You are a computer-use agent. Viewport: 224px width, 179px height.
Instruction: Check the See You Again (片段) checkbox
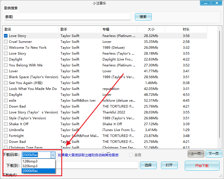pos(6,83)
